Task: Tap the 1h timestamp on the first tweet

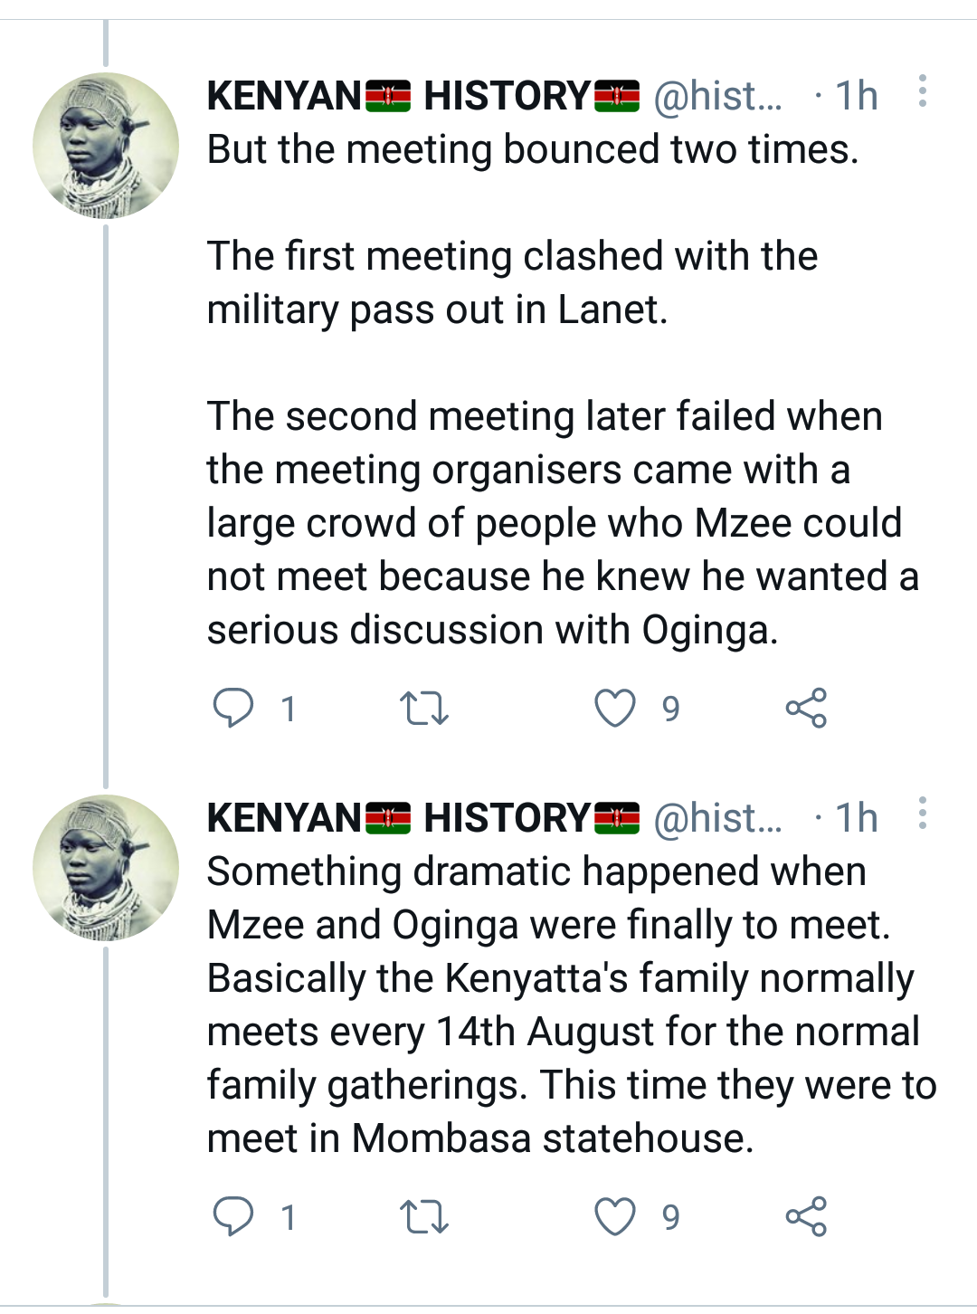Action: click(x=856, y=96)
